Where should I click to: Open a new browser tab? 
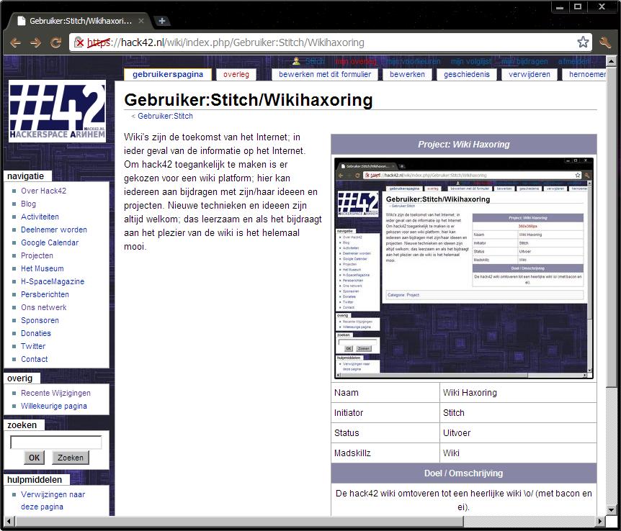coord(162,21)
